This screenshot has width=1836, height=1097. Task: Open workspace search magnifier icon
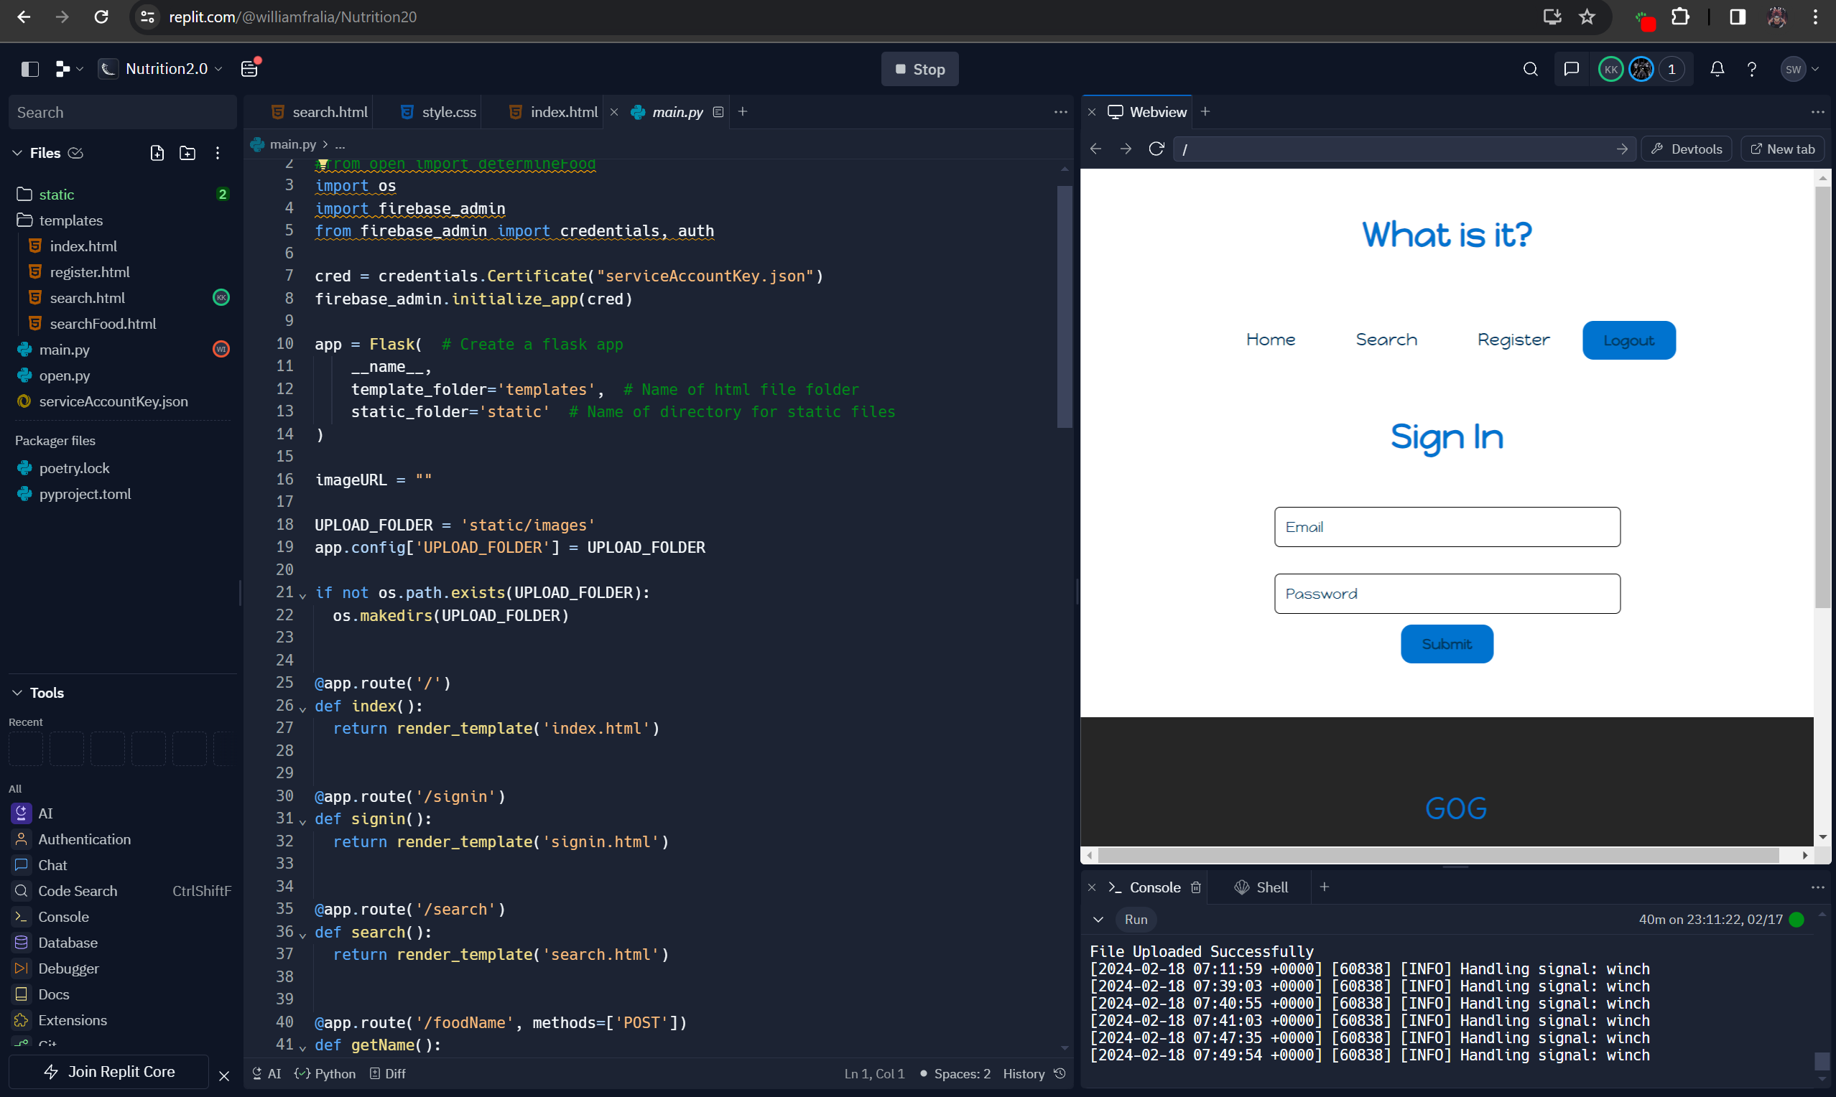[1530, 69]
